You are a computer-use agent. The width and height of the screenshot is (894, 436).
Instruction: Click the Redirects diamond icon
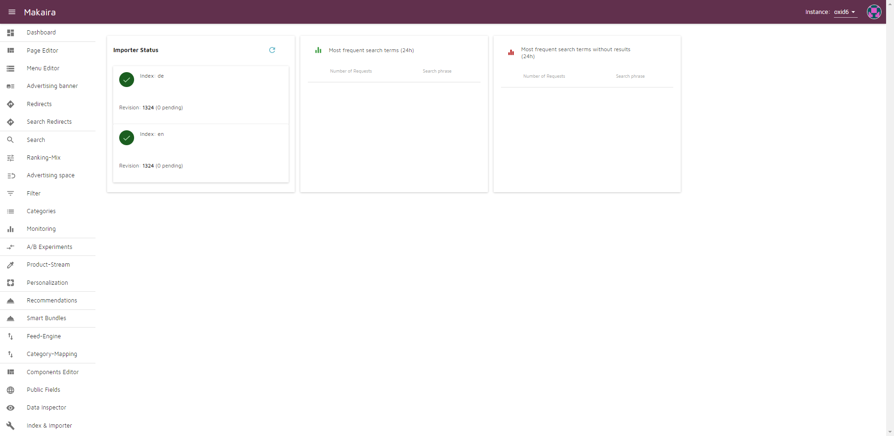[x=11, y=104]
